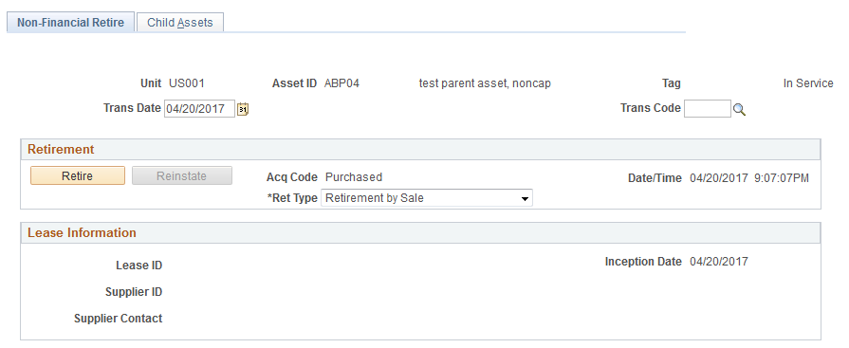Click into the Trans Code field
This screenshot has height=348, width=849.
pyautogui.click(x=708, y=109)
